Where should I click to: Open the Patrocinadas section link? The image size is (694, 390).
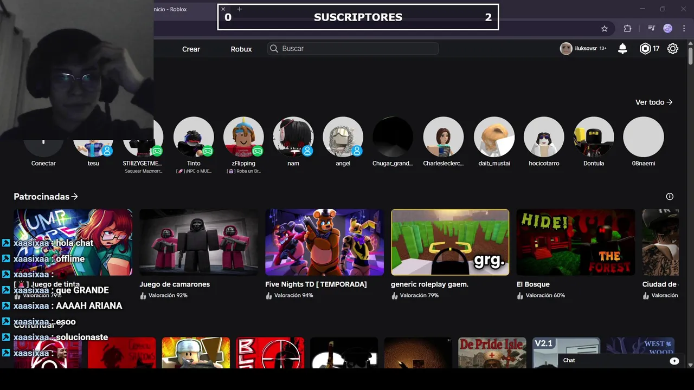[46, 197]
